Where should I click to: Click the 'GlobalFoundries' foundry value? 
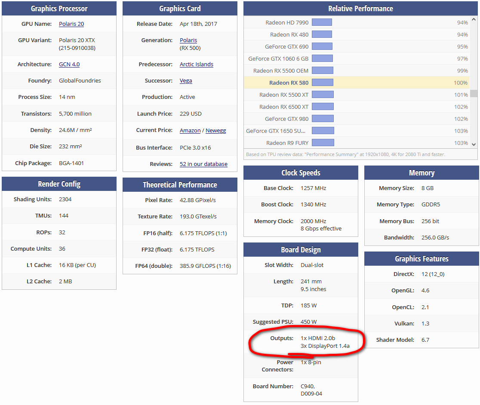pyautogui.click(x=80, y=80)
